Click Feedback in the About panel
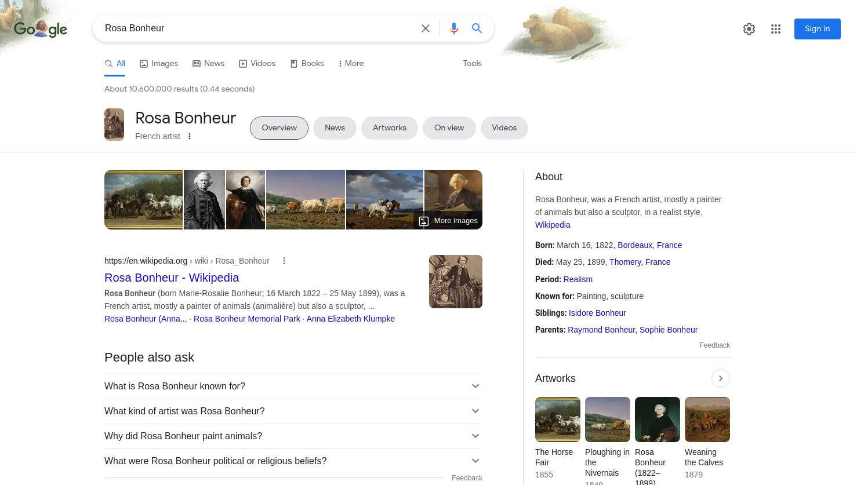Viewport: 857px width, 485px height. (714, 345)
